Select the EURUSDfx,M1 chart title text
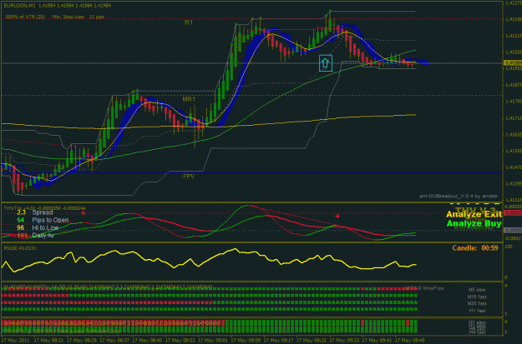 click(20, 6)
